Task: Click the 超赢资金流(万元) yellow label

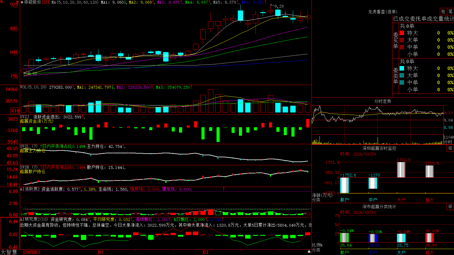Action: point(37,121)
